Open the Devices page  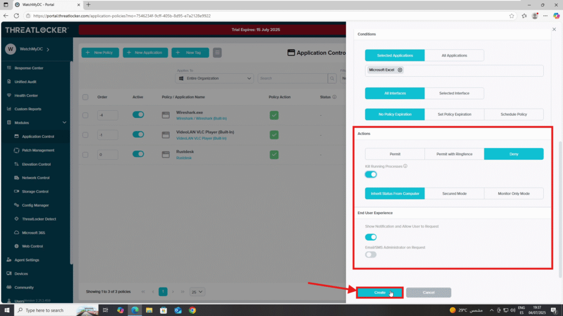pos(21,274)
